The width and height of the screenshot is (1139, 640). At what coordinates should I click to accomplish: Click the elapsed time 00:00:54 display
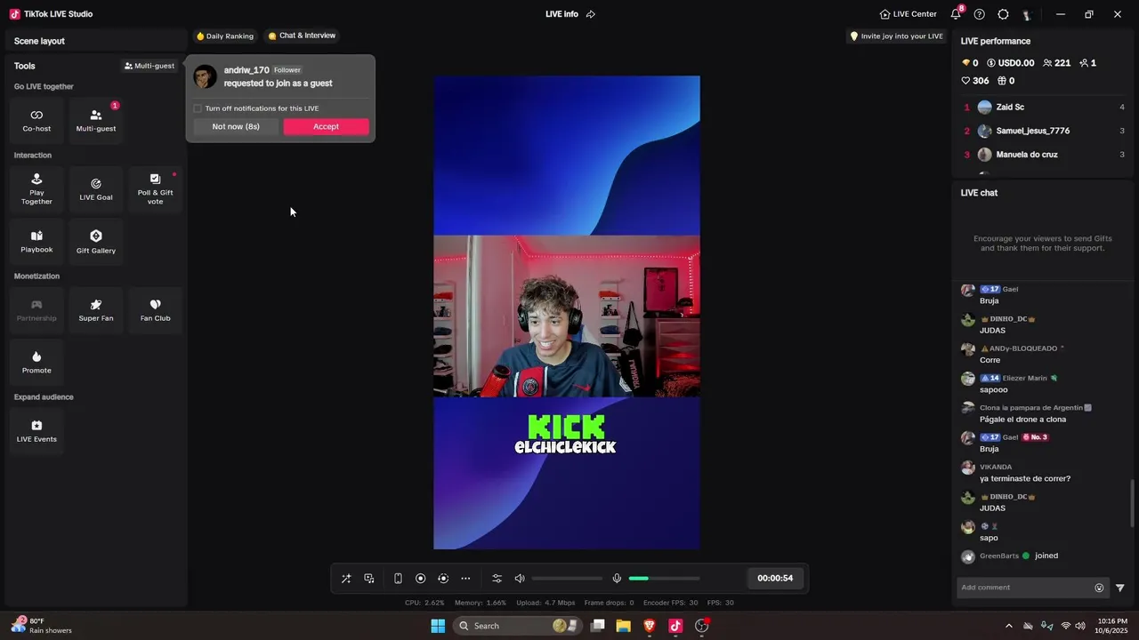pyautogui.click(x=775, y=579)
